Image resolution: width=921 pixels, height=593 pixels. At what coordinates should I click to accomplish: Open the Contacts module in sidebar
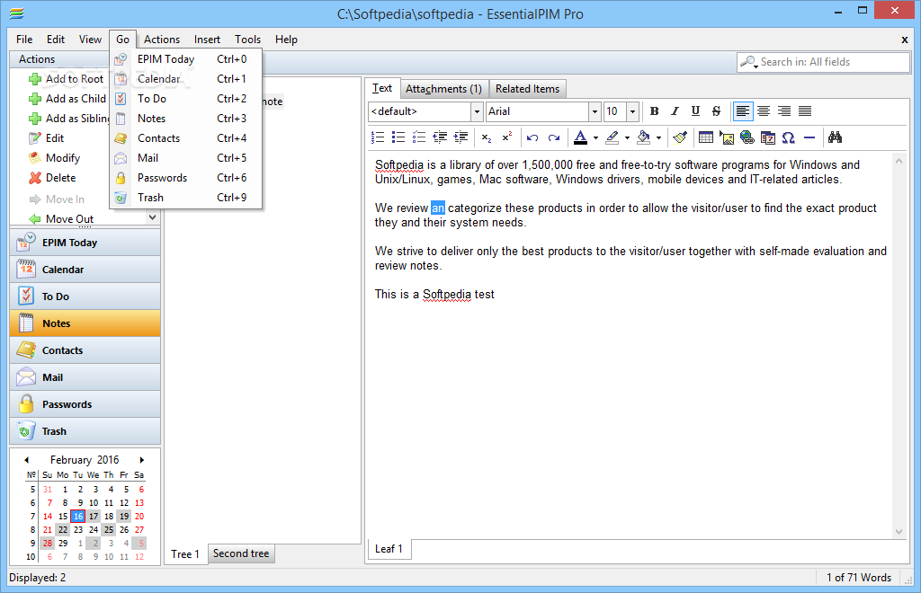(x=85, y=350)
